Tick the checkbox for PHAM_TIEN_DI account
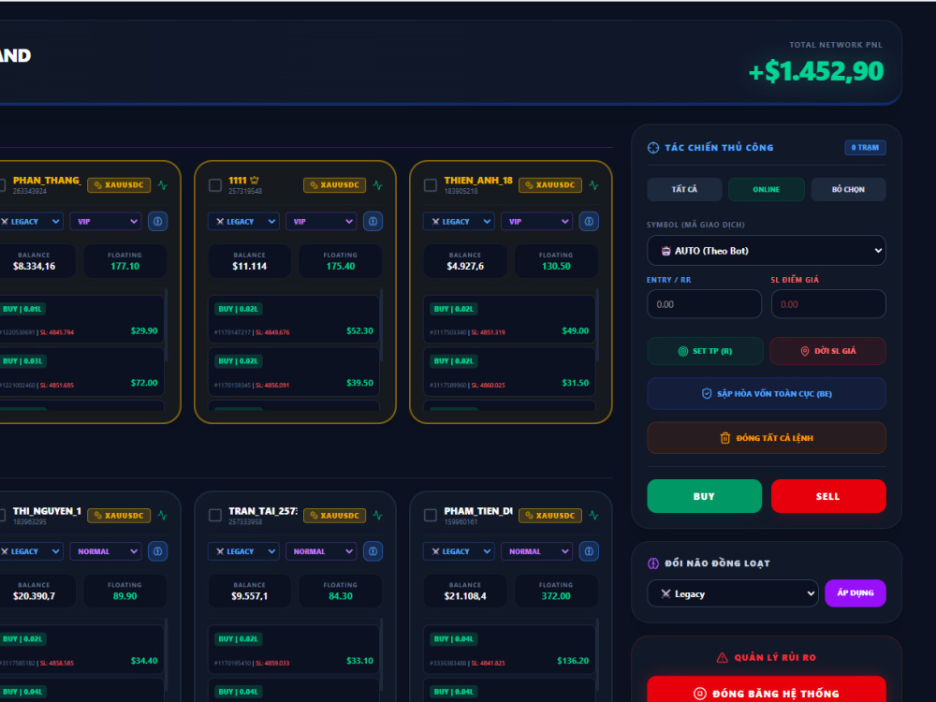Image resolution: width=936 pixels, height=702 pixels. point(431,515)
